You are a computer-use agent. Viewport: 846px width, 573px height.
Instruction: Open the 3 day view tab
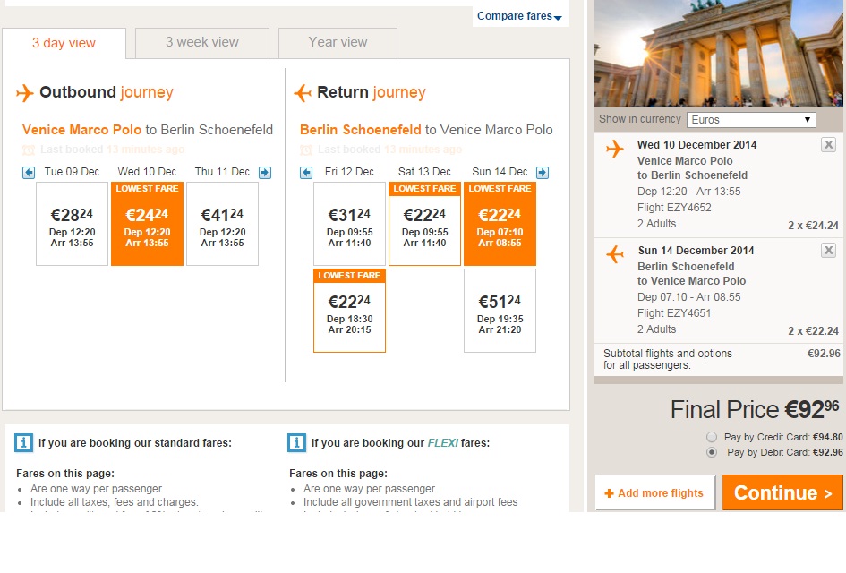[64, 43]
